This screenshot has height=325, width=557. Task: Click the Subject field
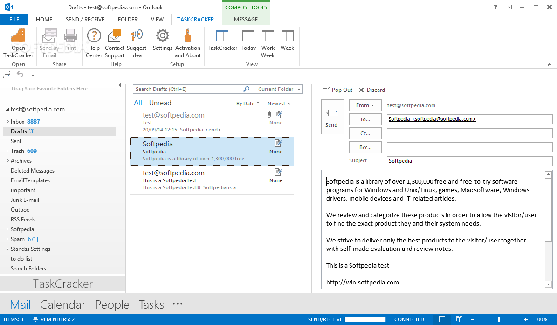469,161
